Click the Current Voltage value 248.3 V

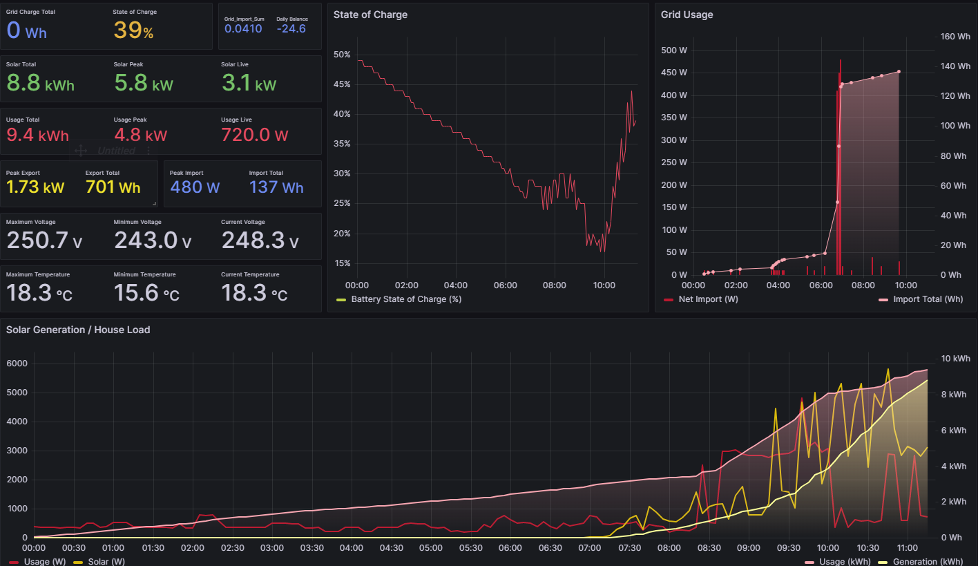coord(259,240)
